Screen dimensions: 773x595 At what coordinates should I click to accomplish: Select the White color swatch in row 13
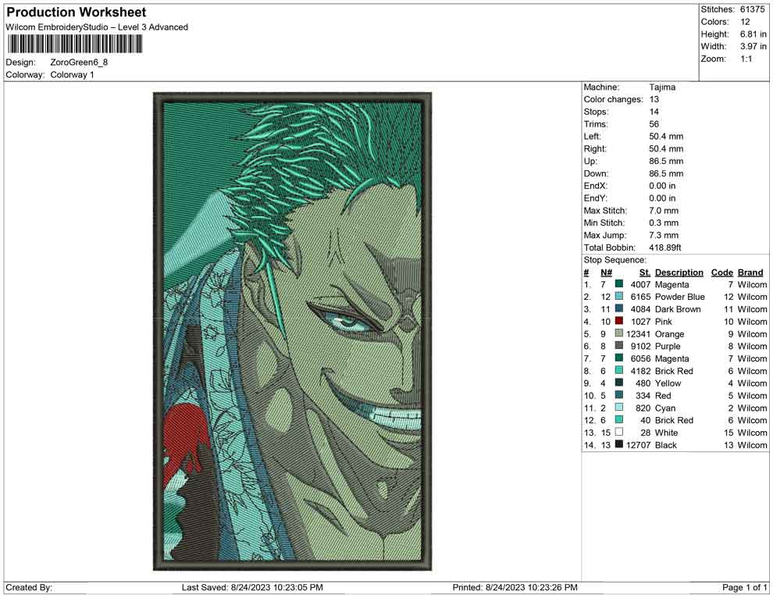pos(618,433)
